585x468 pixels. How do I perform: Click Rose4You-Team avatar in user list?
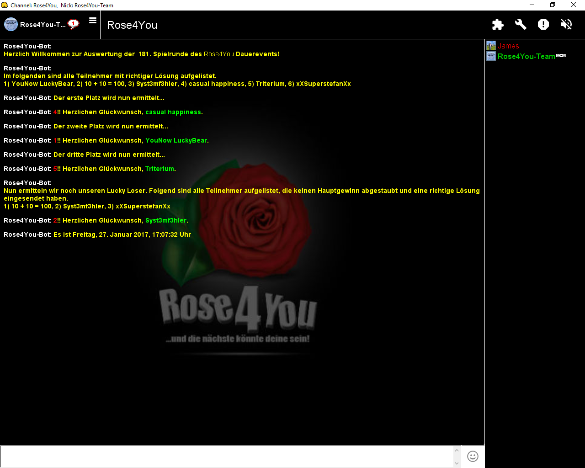[x=491, y=56]
